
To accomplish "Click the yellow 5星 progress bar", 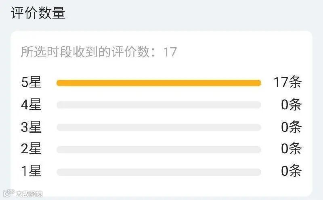I will (x=159, y=83).
